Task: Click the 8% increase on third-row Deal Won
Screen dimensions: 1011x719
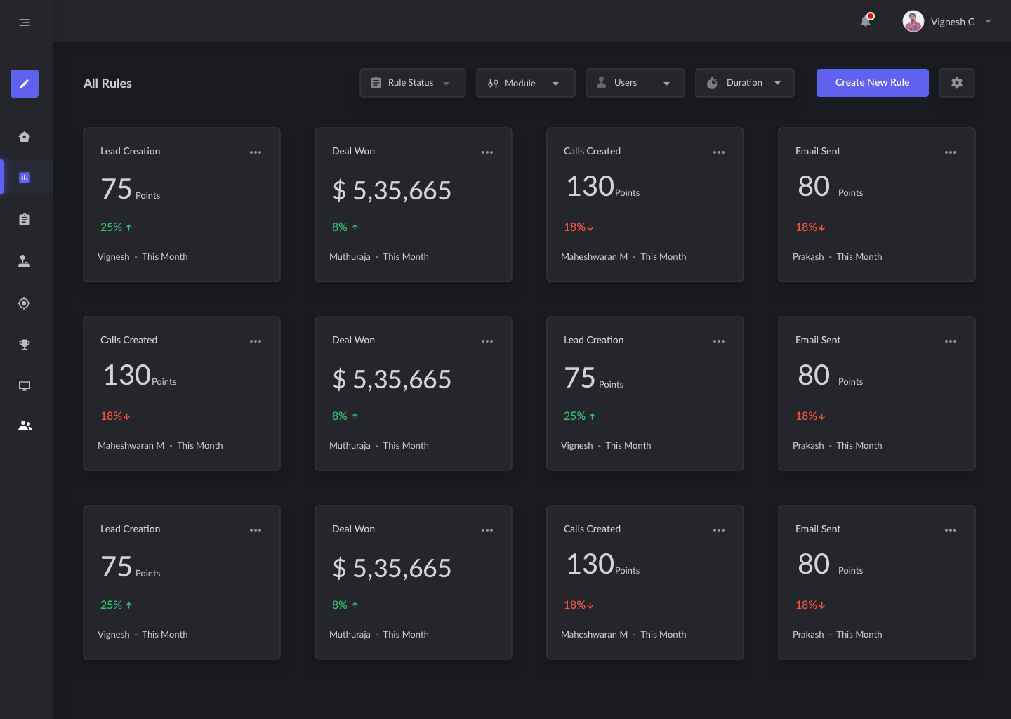Action: click(345, 605)
